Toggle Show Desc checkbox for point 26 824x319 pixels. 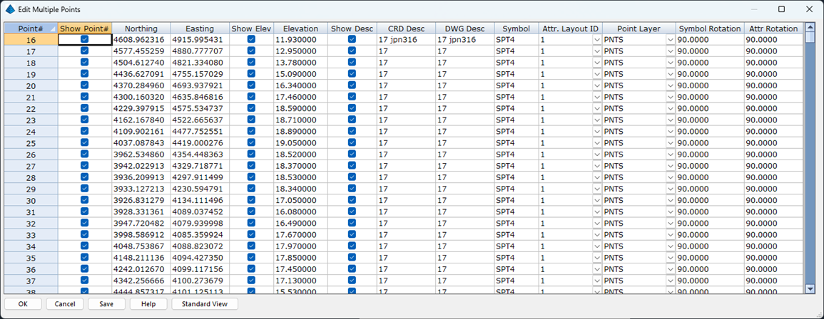pos(352,155)
